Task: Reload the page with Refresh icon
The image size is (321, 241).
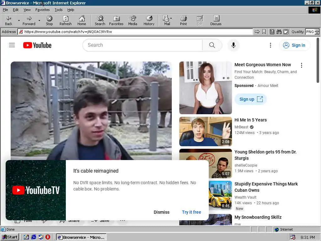Action: click(x=66, y=20)
